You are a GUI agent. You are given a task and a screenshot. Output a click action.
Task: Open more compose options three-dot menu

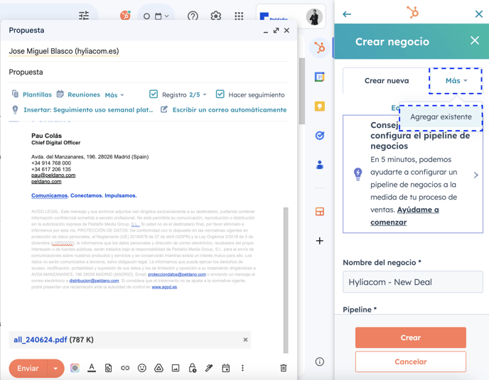pos(242,368)
